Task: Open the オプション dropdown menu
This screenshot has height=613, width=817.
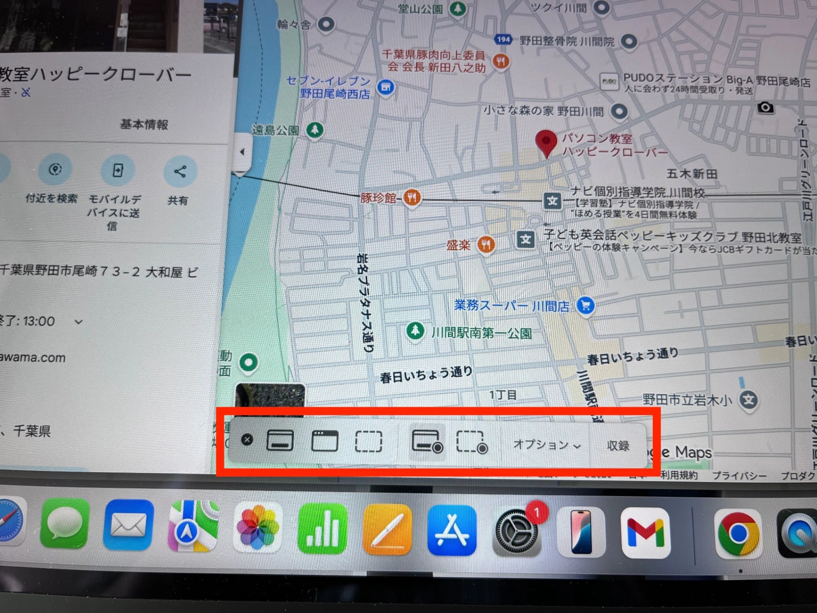Action: [547, 445]
